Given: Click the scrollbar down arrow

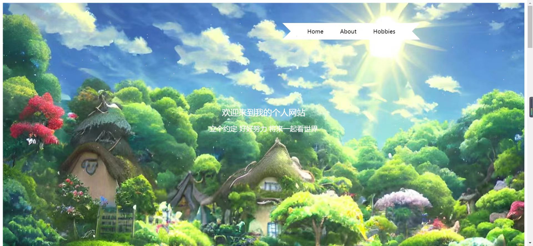Looking at the screenshot, I should (x=530, y=243).
